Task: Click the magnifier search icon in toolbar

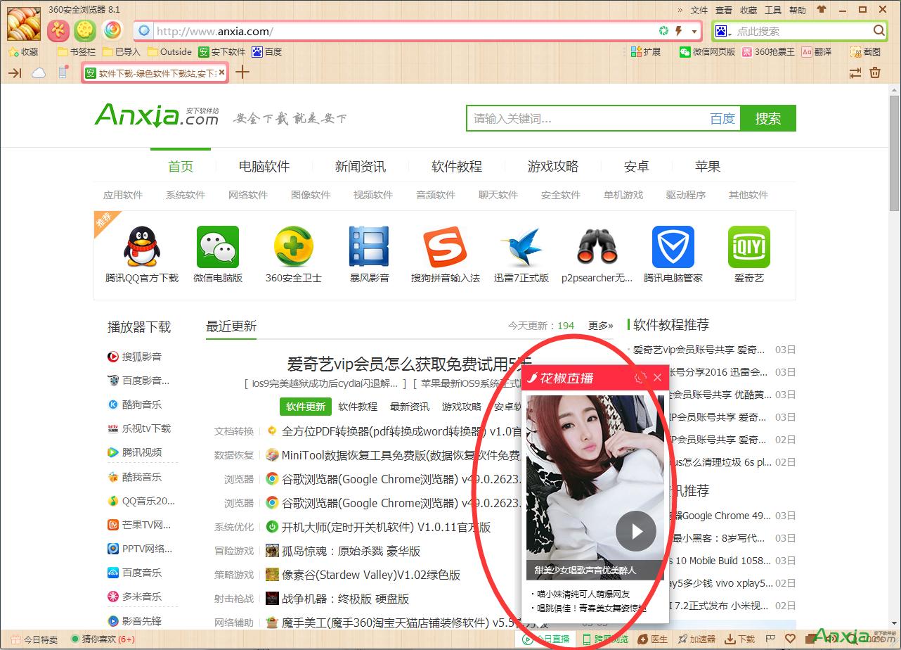Action: [x=879, y=31]
